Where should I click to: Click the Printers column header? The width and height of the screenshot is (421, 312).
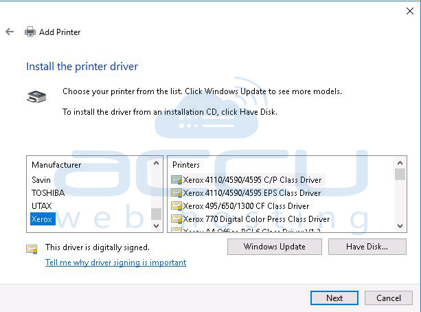[x=186, y=165]
